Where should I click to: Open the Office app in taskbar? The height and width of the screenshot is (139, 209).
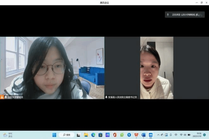tap(114, 135)
